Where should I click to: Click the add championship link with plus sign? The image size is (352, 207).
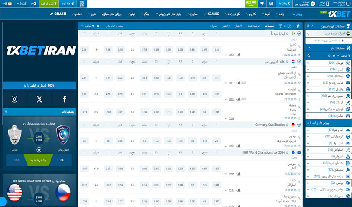(328, 41)
